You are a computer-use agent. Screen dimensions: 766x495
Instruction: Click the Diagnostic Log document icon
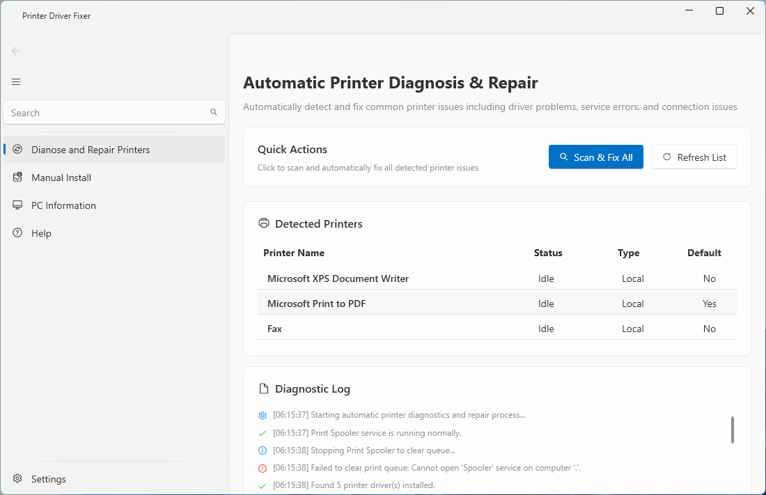[x=264, y=388]
